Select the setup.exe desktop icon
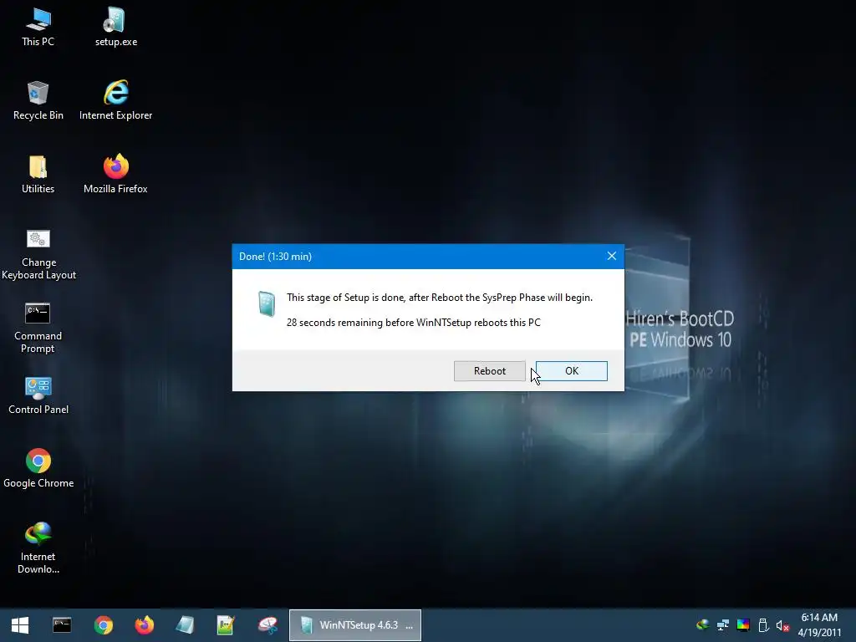The width and height of the screenshot is (856, 642). tap(115, 28)
